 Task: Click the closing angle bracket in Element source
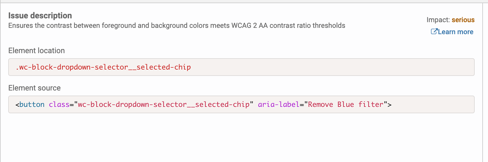pyautogui.click(x=390, y=104)
